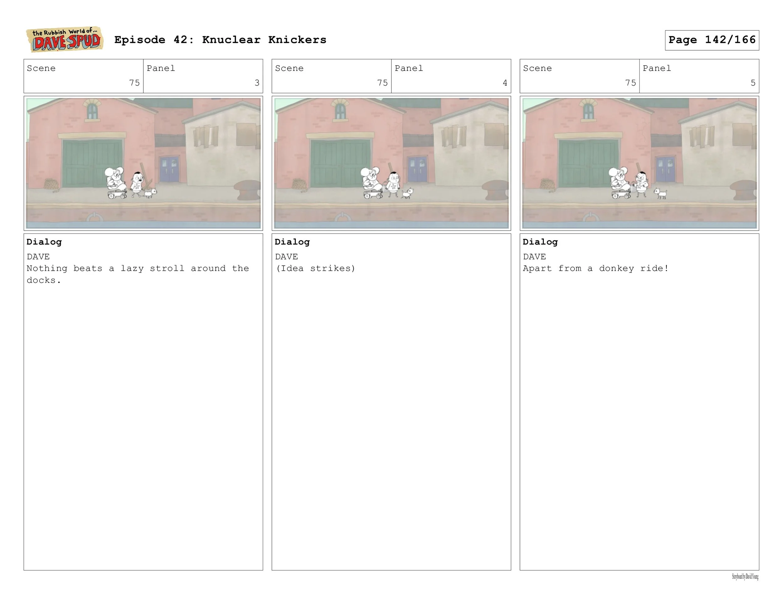Click the Page 142/166 box
Image resolution: width=784 pixels, height=606 pixels.
pos(712,40)
